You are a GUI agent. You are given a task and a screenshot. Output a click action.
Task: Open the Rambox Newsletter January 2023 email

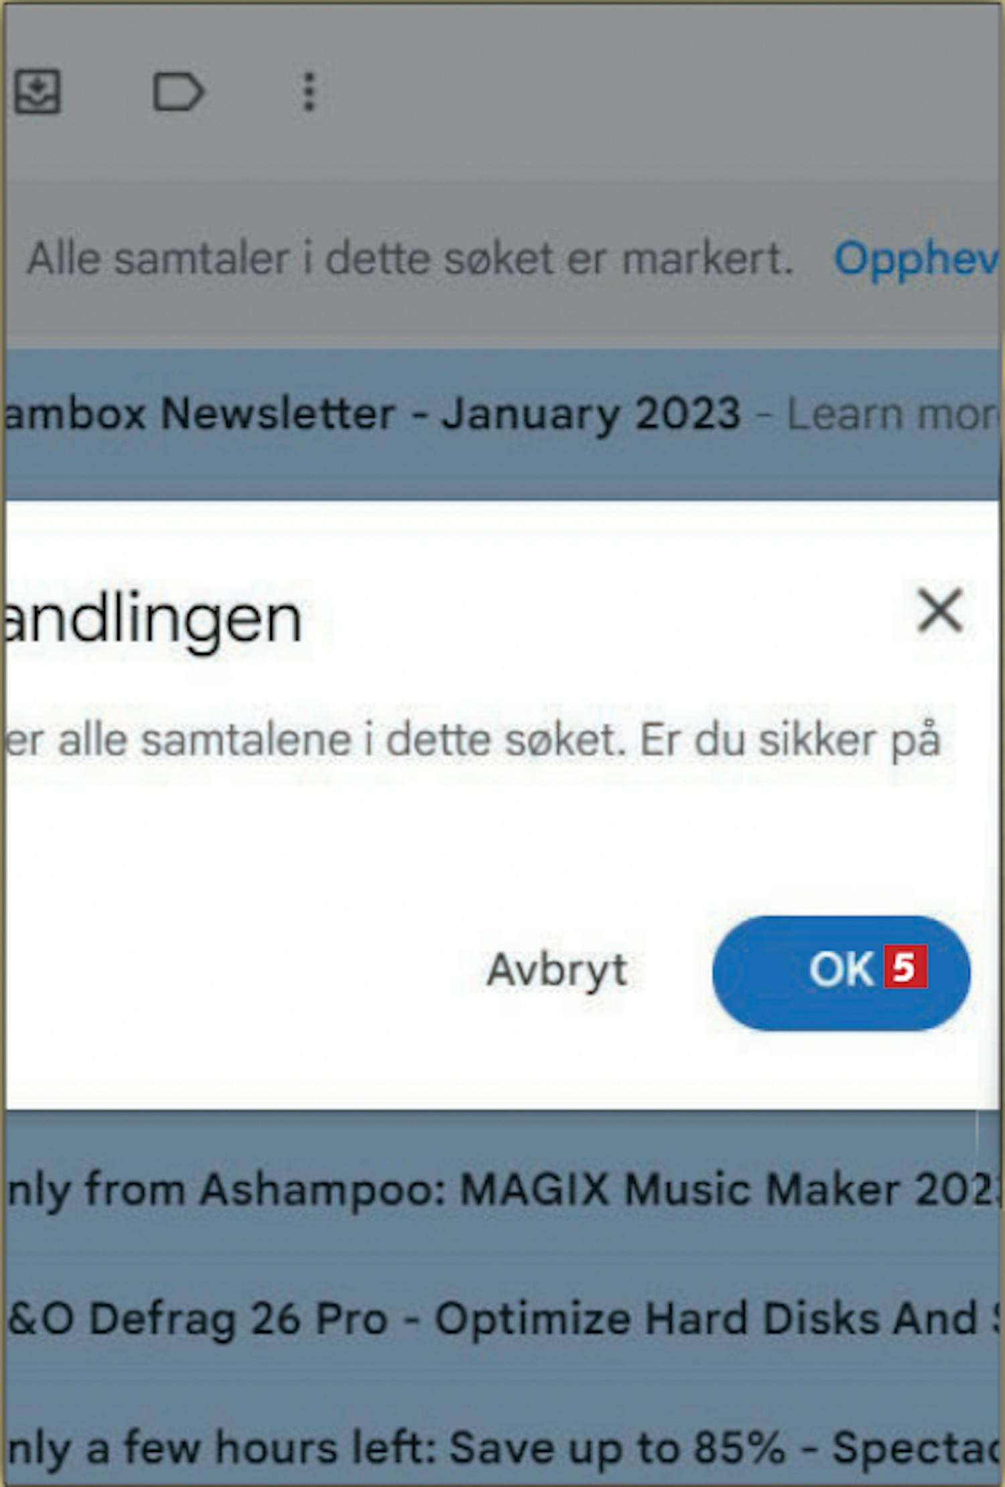tap(503, 414)
